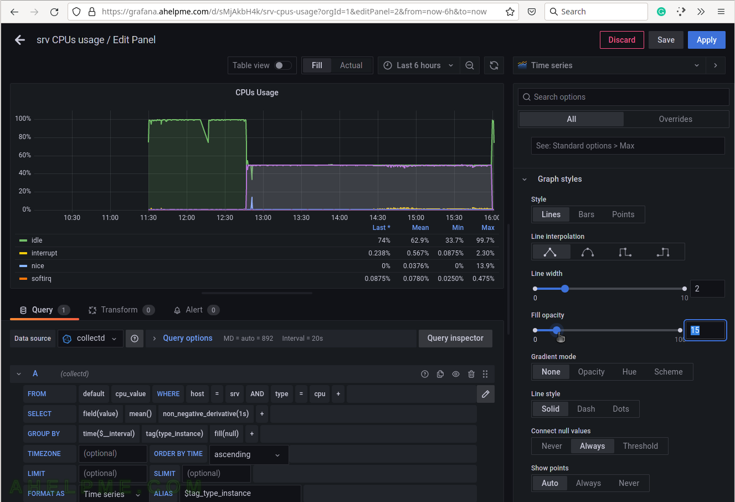Zoom out the time range
Screen dimensions: 735x502
click(470, 65)
